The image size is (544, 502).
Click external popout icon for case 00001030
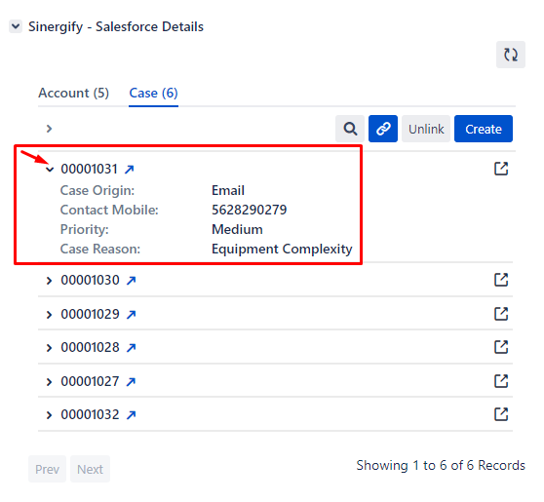[501, 280]
